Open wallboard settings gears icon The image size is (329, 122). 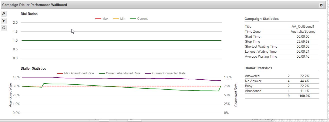pos(4,13)
